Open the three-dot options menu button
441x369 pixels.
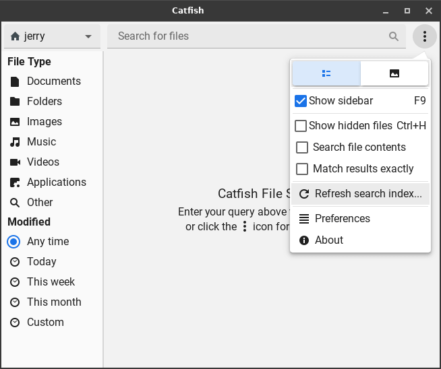tap(424, 36)
